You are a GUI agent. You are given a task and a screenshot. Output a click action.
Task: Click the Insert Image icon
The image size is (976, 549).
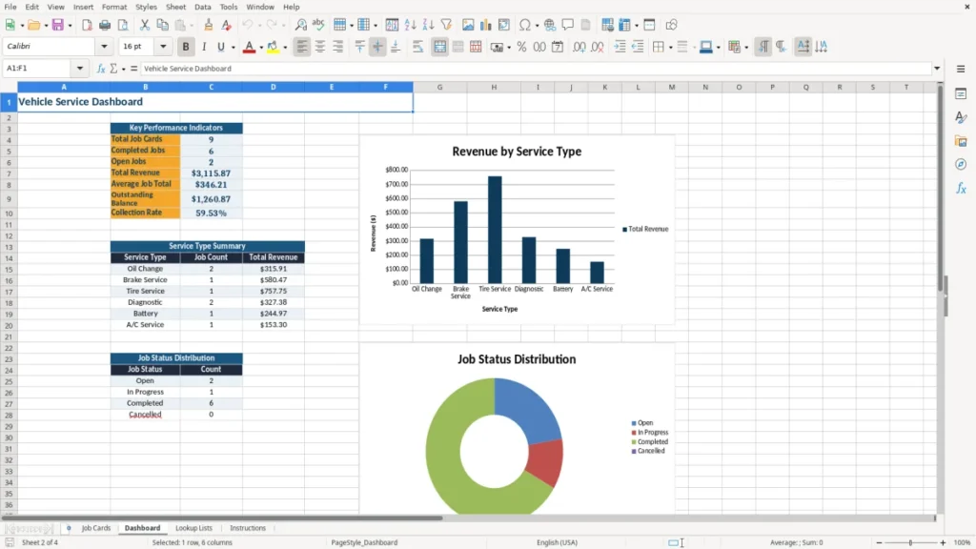point(468,25)
